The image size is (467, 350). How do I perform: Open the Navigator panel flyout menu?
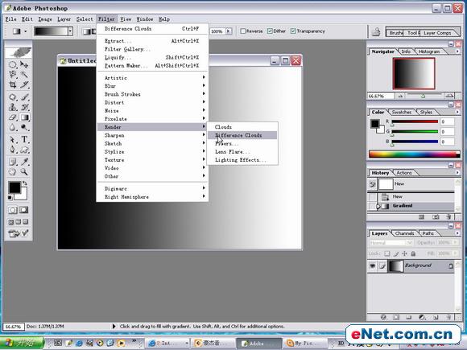pyautogui.click(x=458, y=51)
